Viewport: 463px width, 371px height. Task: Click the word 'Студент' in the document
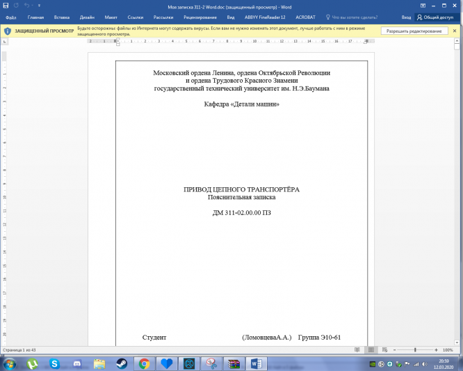(154, 338)
